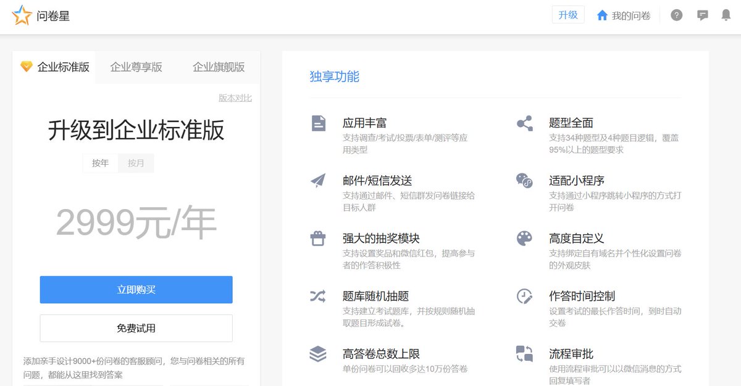Click the 作答时间控制 heading
This screenshot has width=741, height=386.
tap(582, 296)
